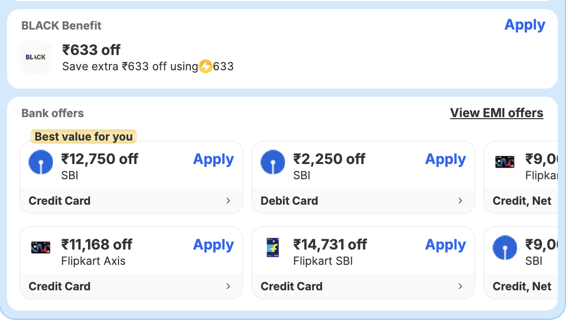Image resolution: width=571 pixels, height=330 pixels.
Task: Click Flipkart Axis card icon for ₹11,168 offer
Action: pos(41,248)
